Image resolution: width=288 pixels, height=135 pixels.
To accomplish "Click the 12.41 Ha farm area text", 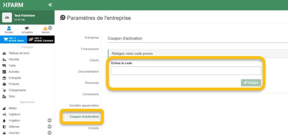I will coord(19,20).
